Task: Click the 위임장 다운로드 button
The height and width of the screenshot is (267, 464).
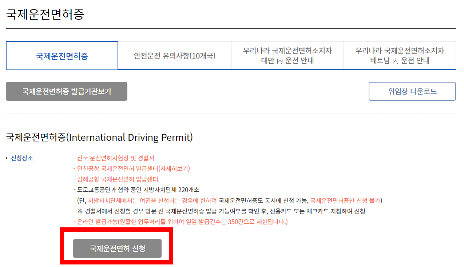Action: 412,91
